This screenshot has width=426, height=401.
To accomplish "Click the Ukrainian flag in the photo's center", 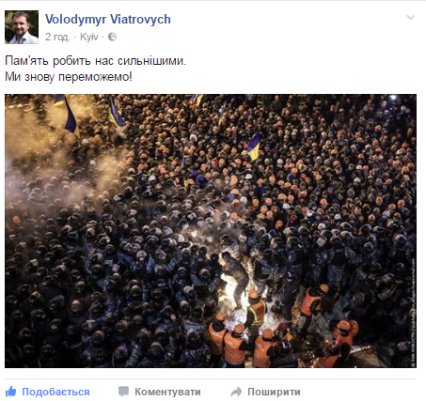I will click(x=254, y=147).
